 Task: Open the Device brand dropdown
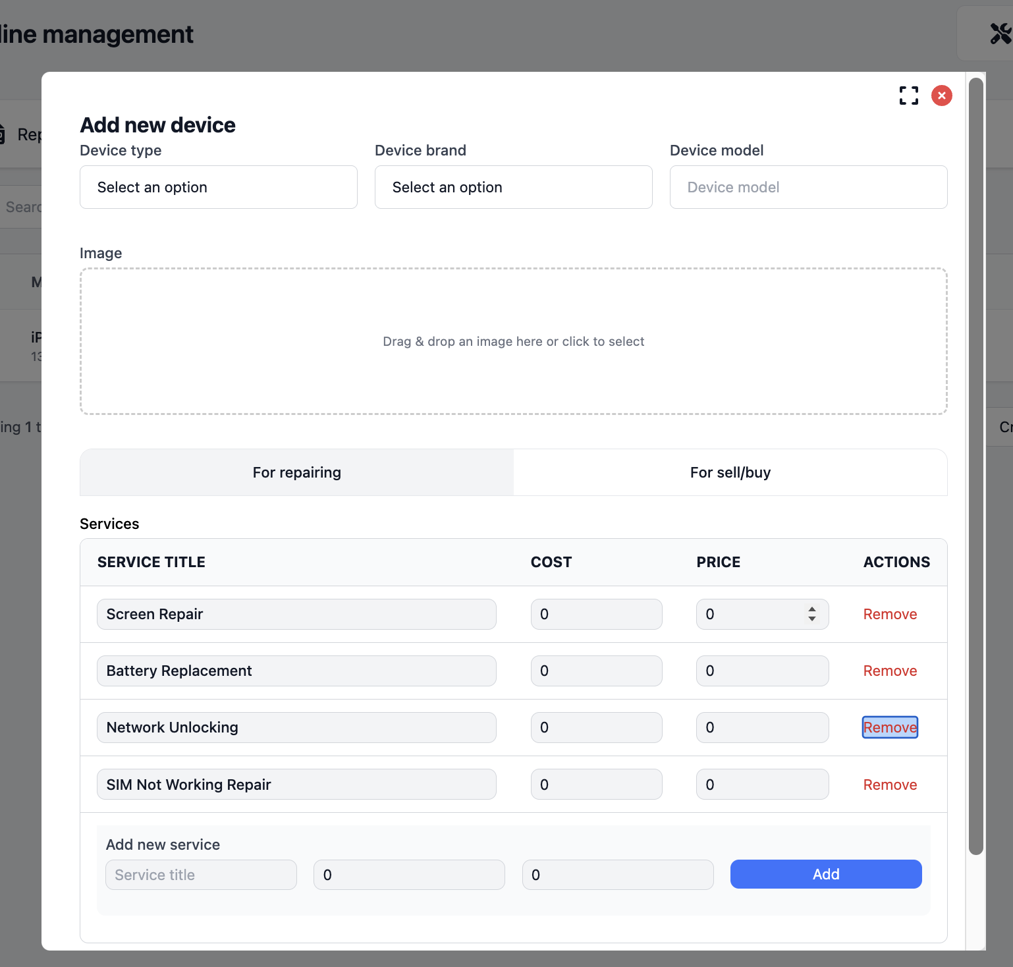513,187
